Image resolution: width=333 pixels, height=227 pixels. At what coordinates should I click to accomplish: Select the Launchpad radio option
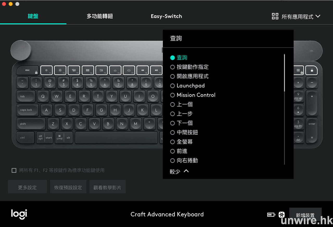coord(172,86)
